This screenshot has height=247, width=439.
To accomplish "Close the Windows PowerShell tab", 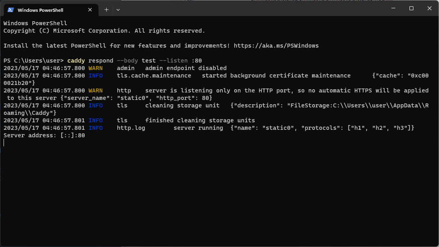I will (90, 10).
